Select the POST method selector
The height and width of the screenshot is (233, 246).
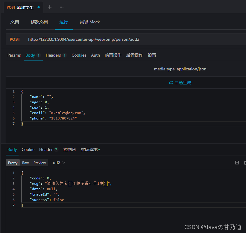(x=15, y=39)
